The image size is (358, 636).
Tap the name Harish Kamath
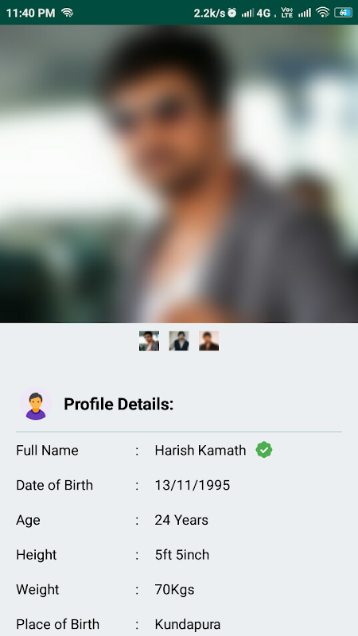[x=200, y=450]
